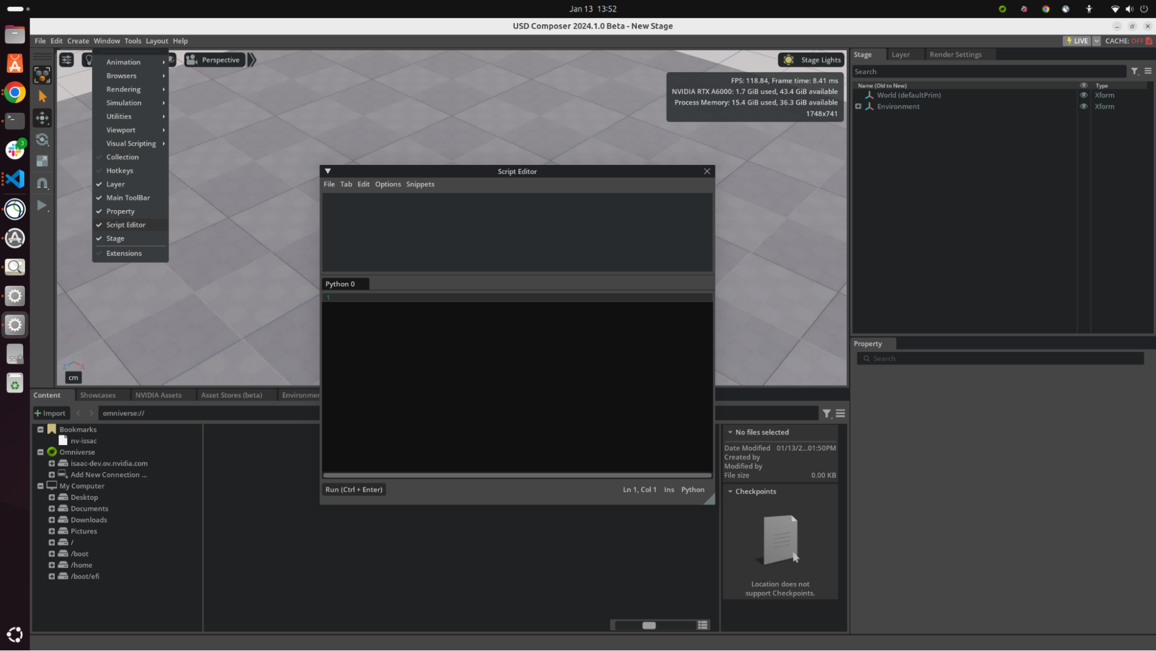
Task: Activate the Move tool in the toolbar
Action: pos(42,118)
